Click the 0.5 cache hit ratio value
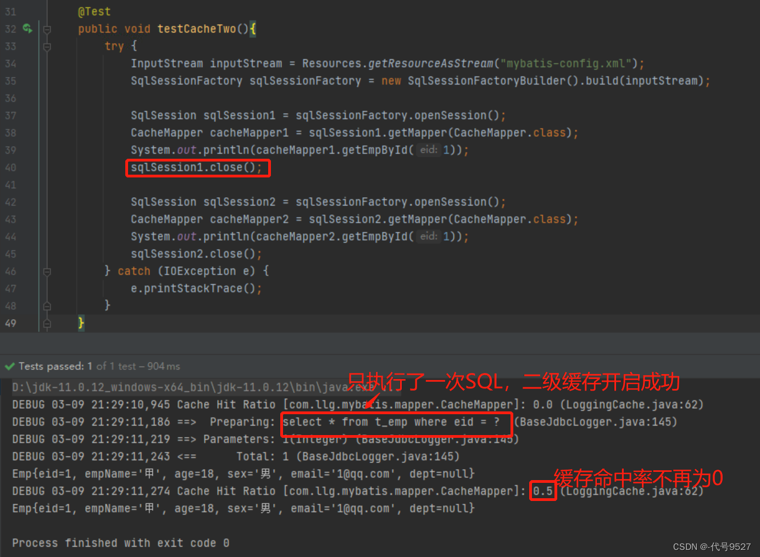 click(543, 491)
